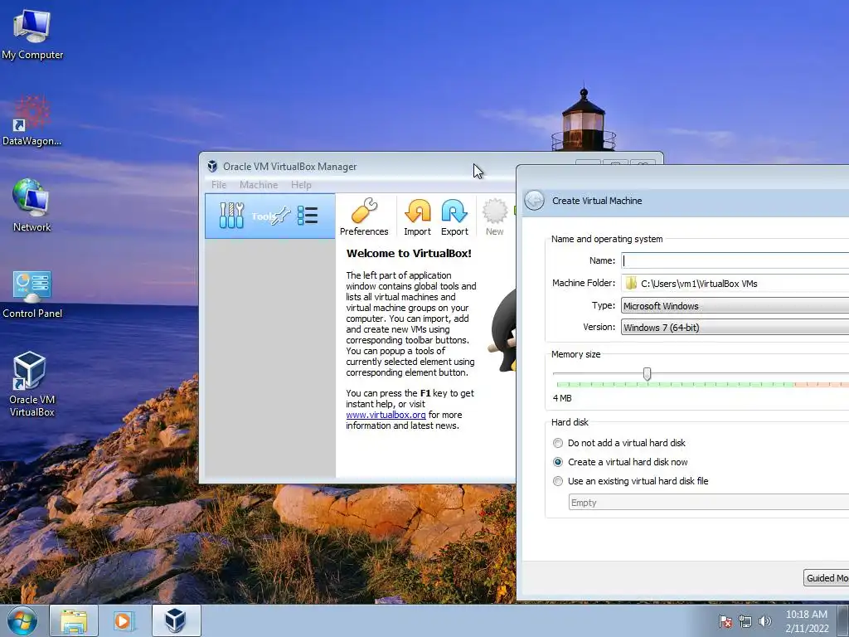
Task: Click the Guided Mode button
Action: pos(827,577)
